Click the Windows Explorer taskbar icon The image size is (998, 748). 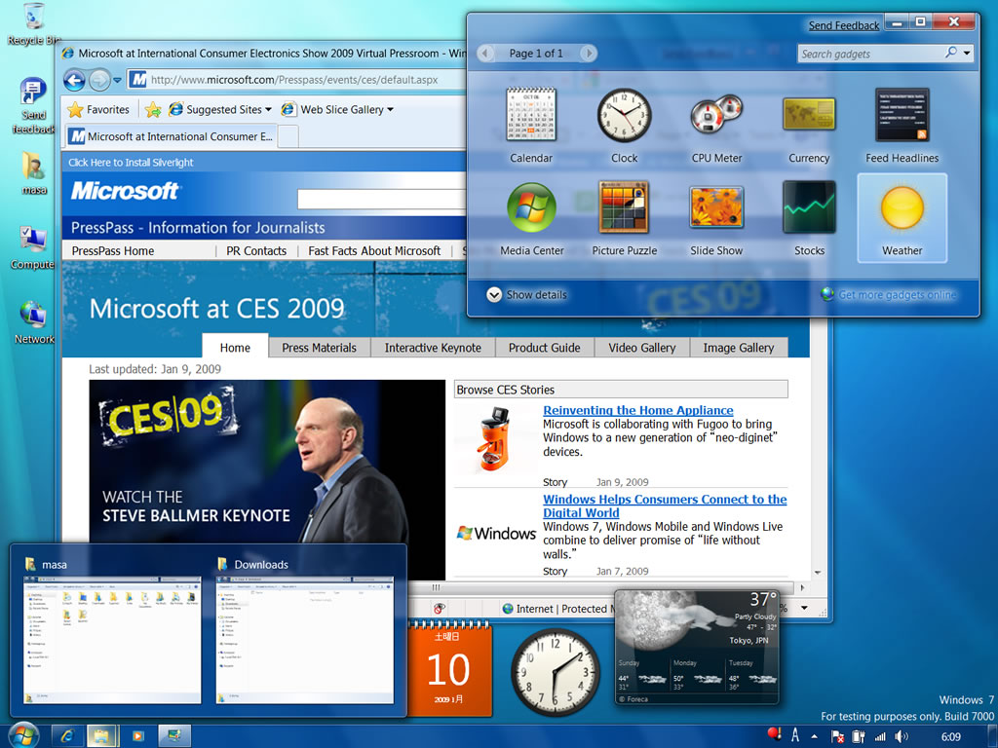point(101,736)
